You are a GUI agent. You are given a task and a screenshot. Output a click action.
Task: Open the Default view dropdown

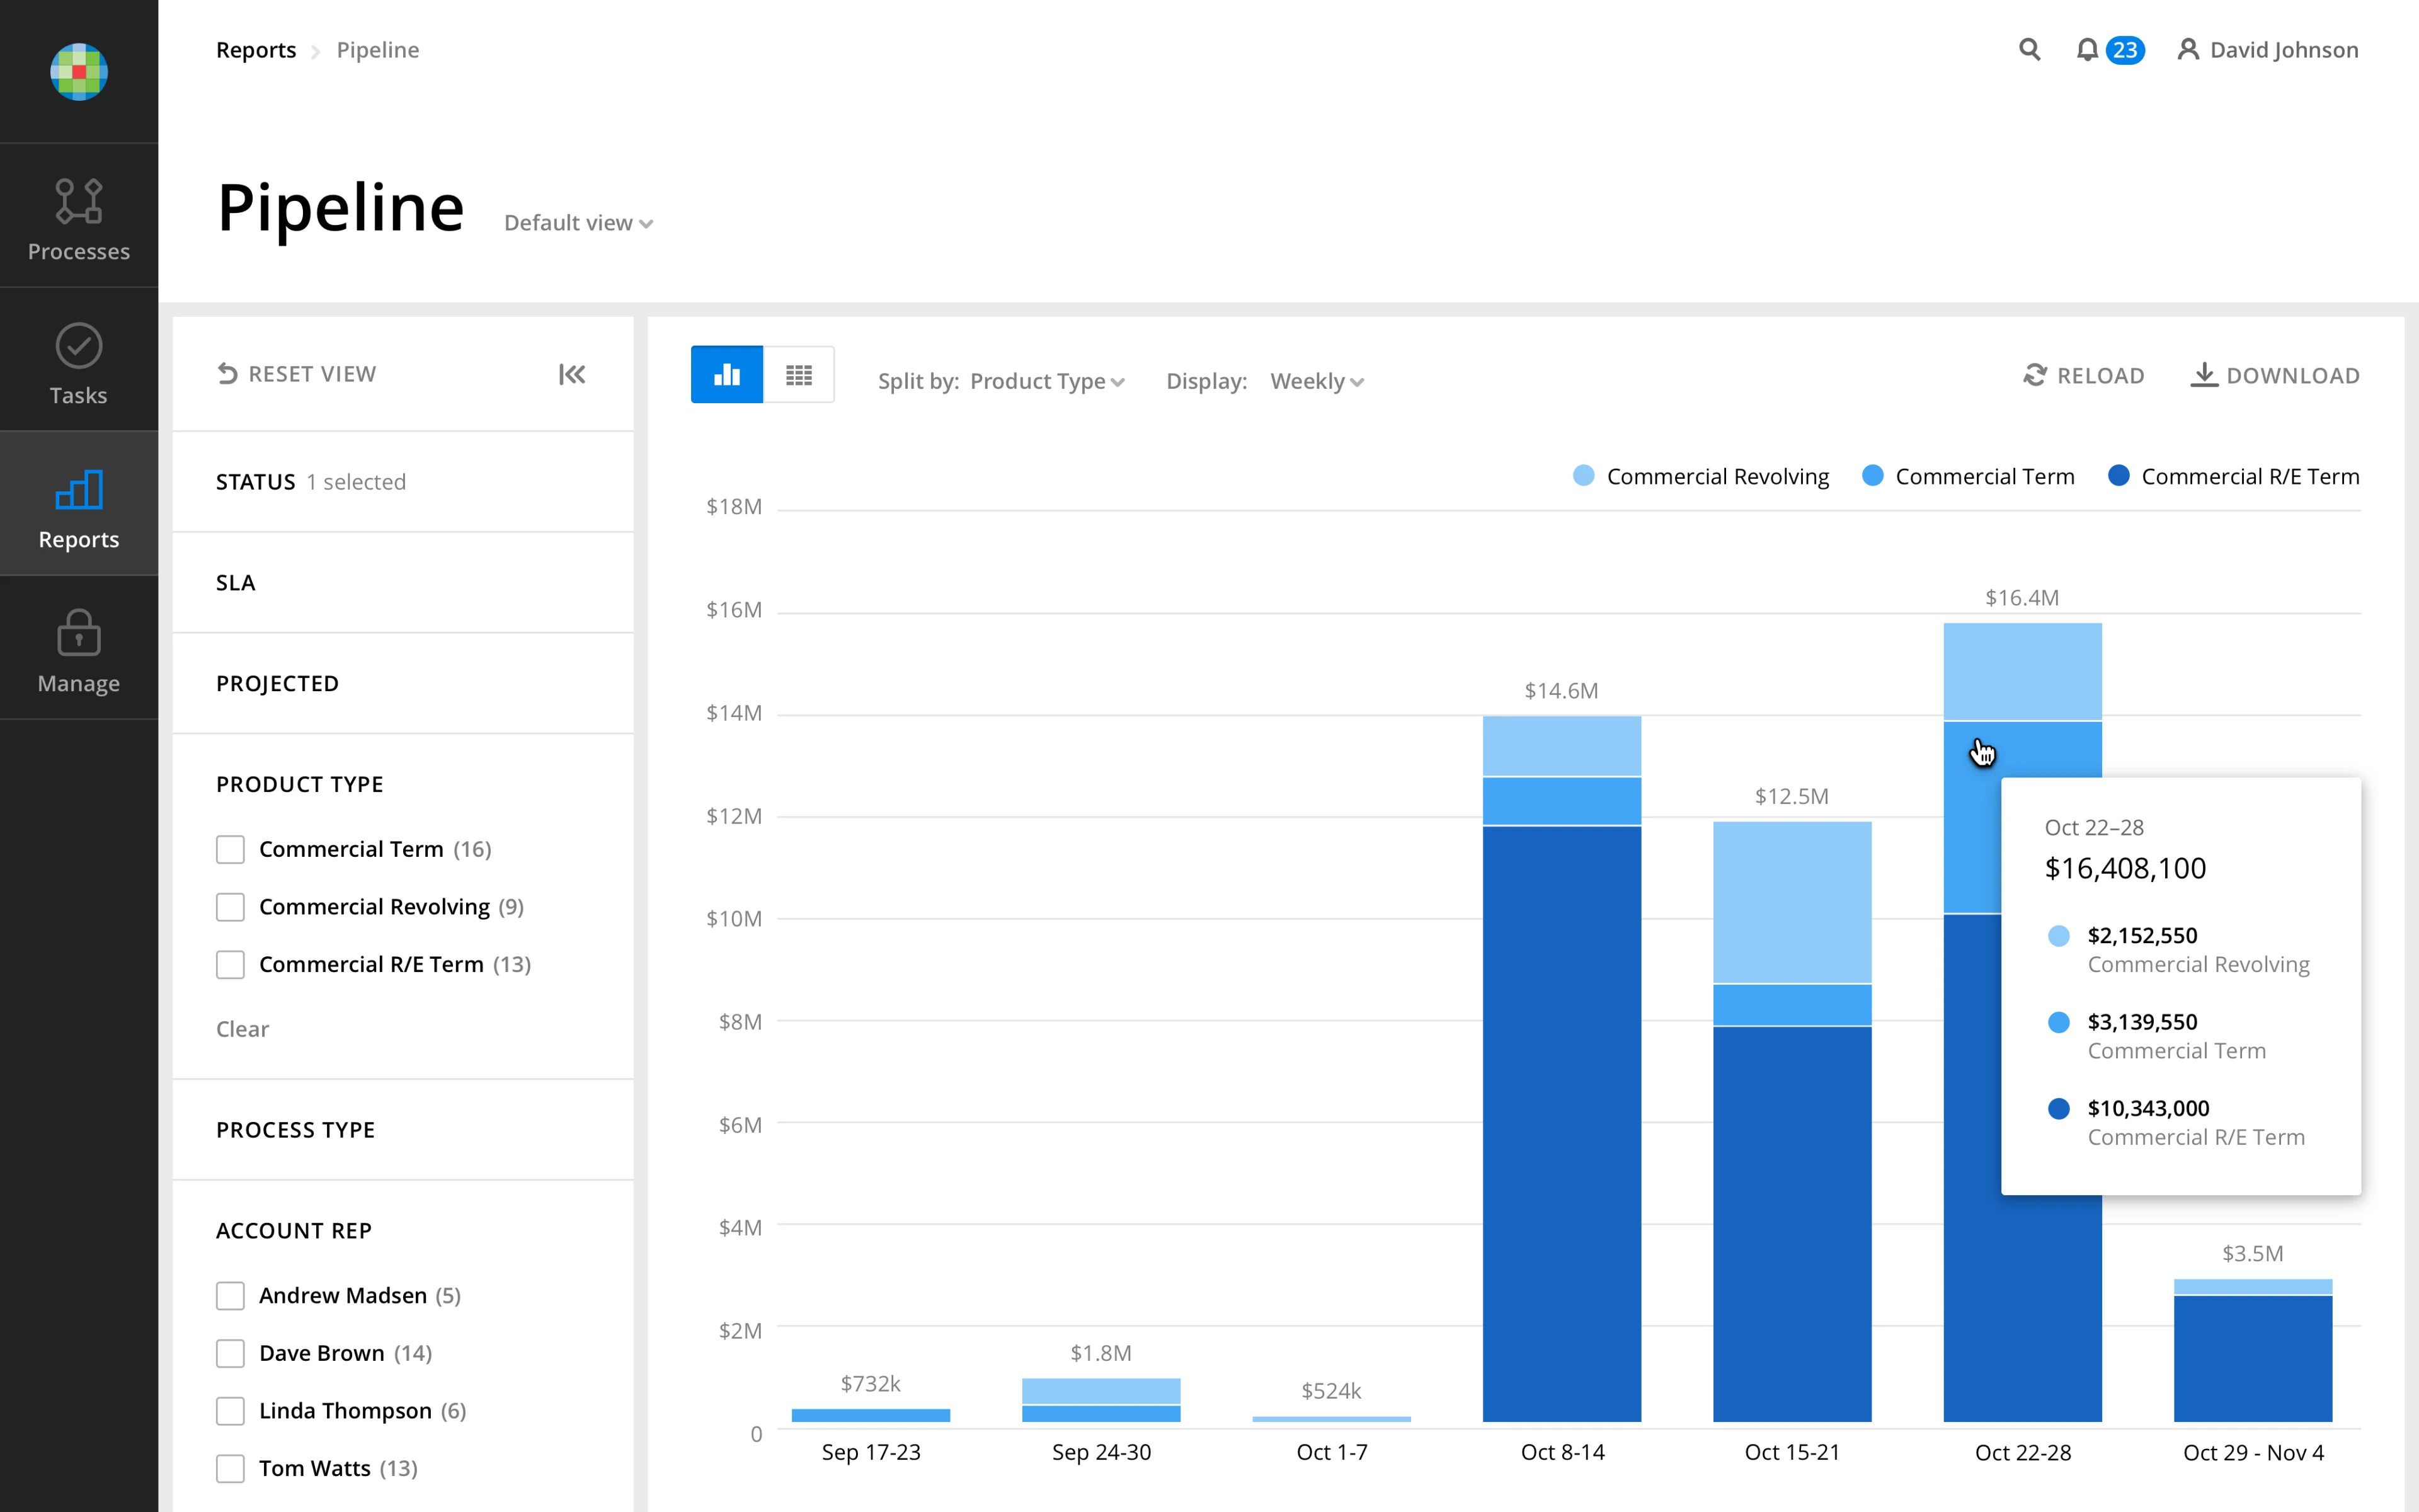click(x=578, y=223)
